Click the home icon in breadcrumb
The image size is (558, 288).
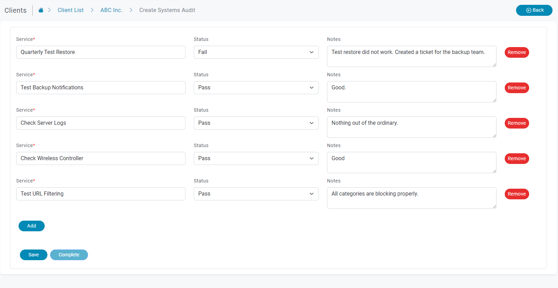tap(41, 10)
